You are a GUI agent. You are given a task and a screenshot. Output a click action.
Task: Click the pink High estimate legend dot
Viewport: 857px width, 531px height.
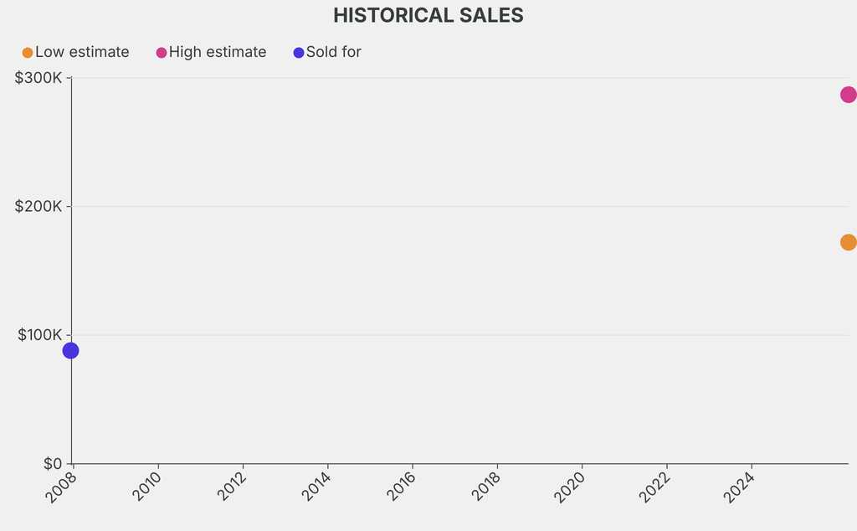162,53
